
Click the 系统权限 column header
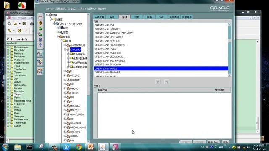pos(103,90)
